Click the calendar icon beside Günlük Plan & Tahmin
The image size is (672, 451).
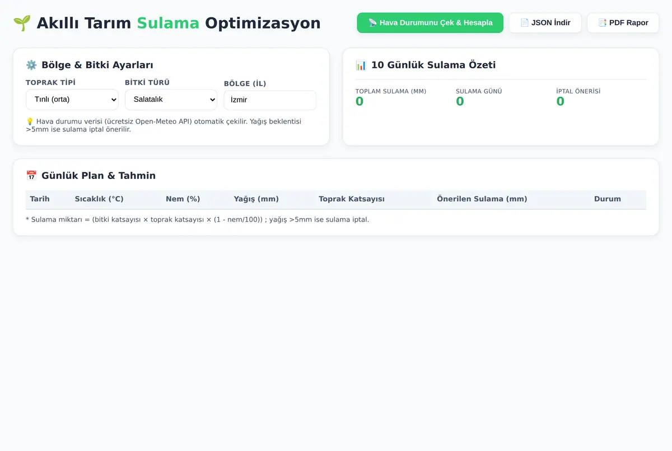(31, 176)
